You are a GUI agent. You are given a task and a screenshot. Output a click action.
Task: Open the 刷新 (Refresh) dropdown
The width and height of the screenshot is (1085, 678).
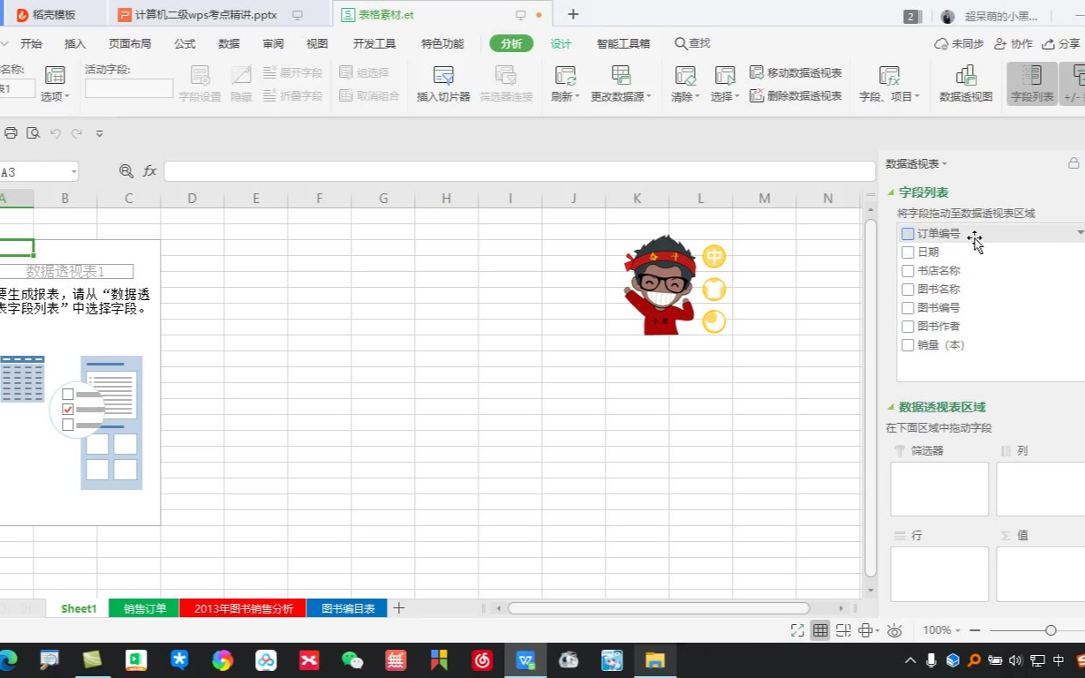pos(565,96)
